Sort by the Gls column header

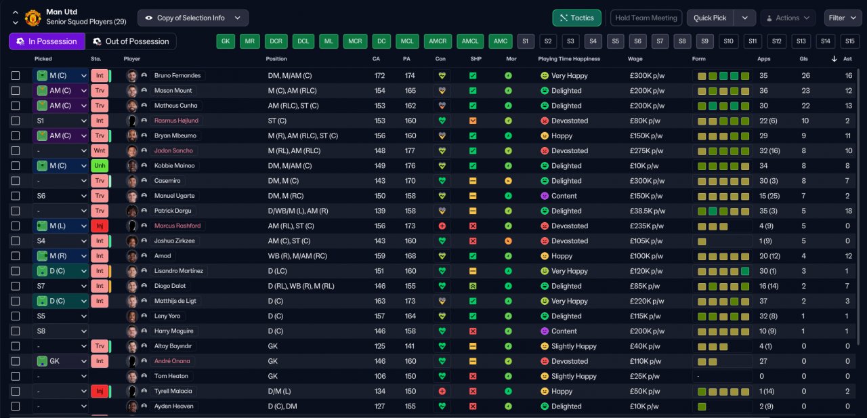pyautogui.click(x=804, y=59)
